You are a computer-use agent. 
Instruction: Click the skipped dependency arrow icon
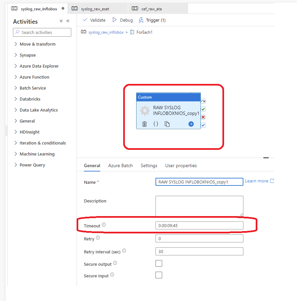[x=203, y=101]
